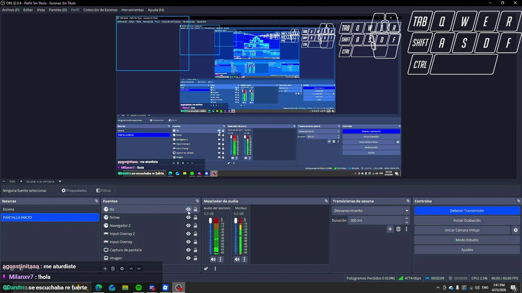This screenshot has width=522, height=293.
Task: Pop out the Escenas dock
Action: (97, 201)
